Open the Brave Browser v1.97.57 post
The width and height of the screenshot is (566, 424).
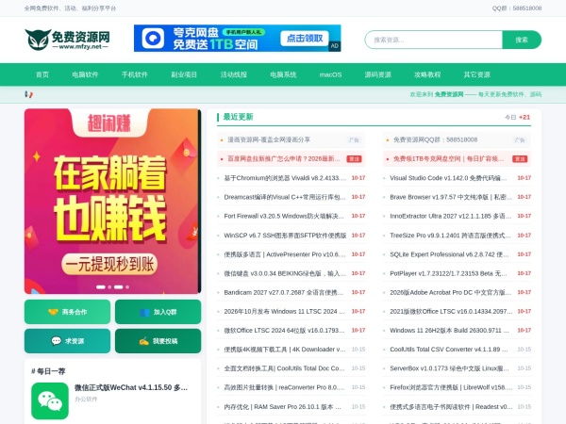(451, 197)
